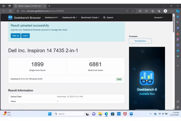Open the Windows Start menu
The width and height of the screenshot is (181, 121).
50,114
